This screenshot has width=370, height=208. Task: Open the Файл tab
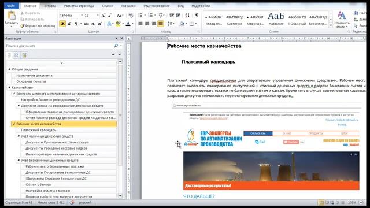(x=11, y=6)
